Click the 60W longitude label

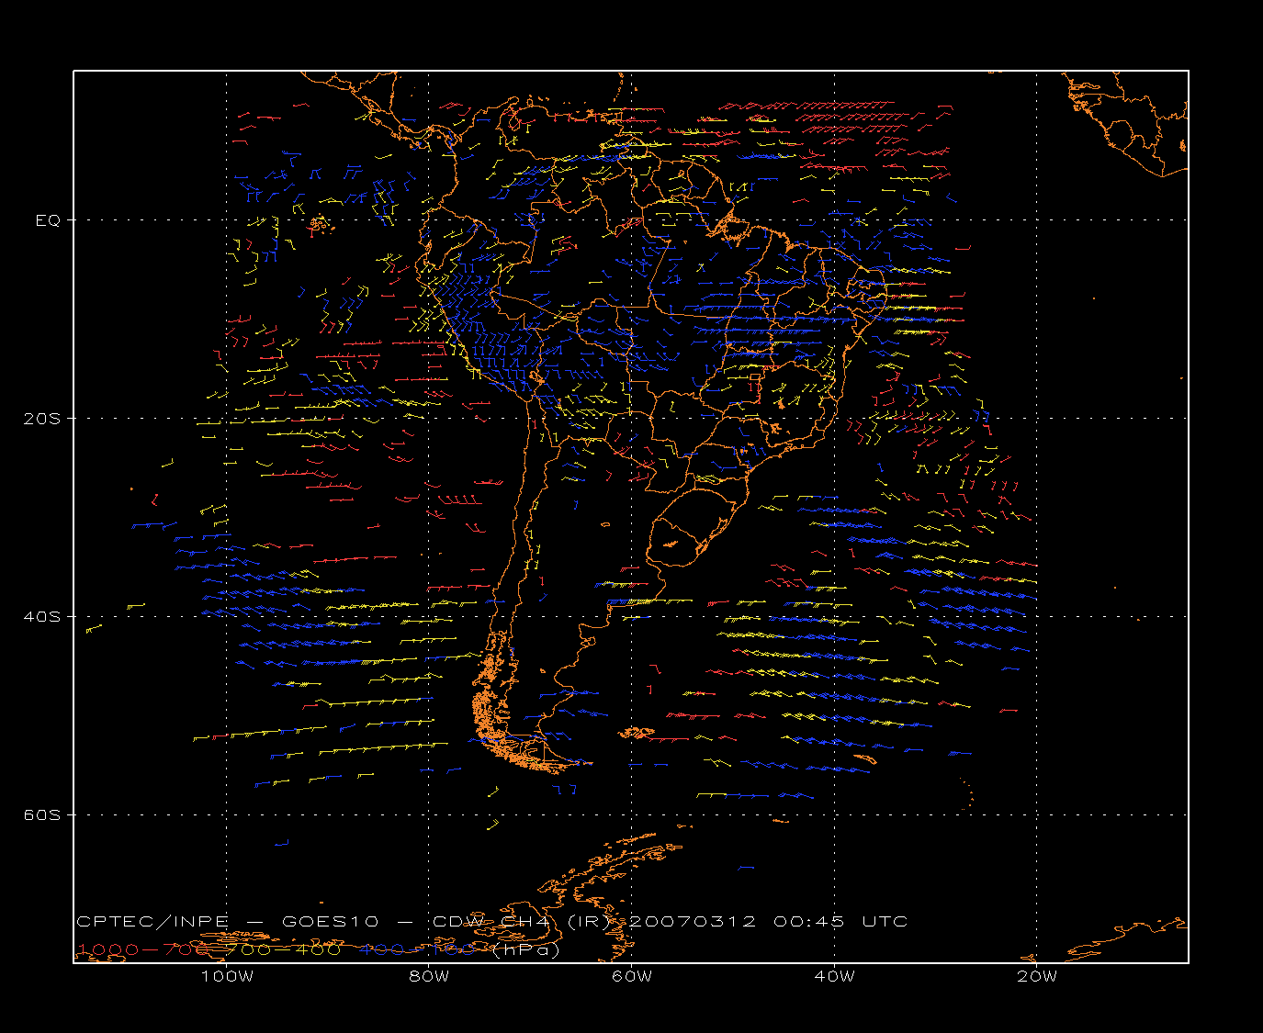click(632, 976)
